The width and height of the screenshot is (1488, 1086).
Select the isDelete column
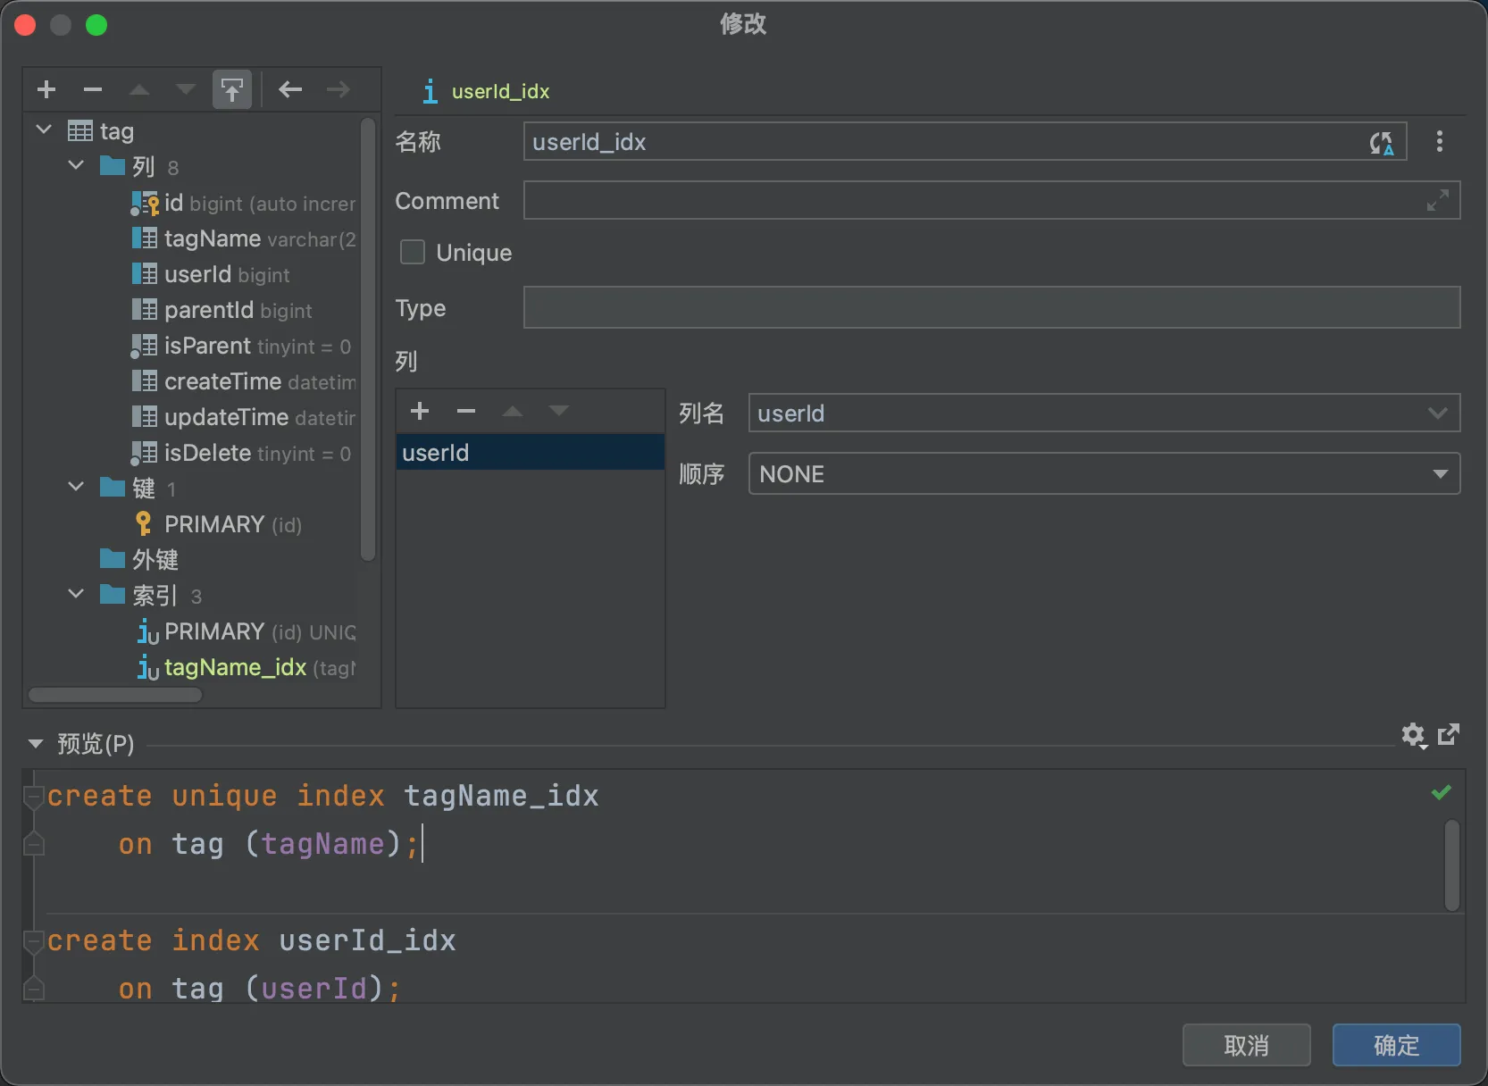241,453
